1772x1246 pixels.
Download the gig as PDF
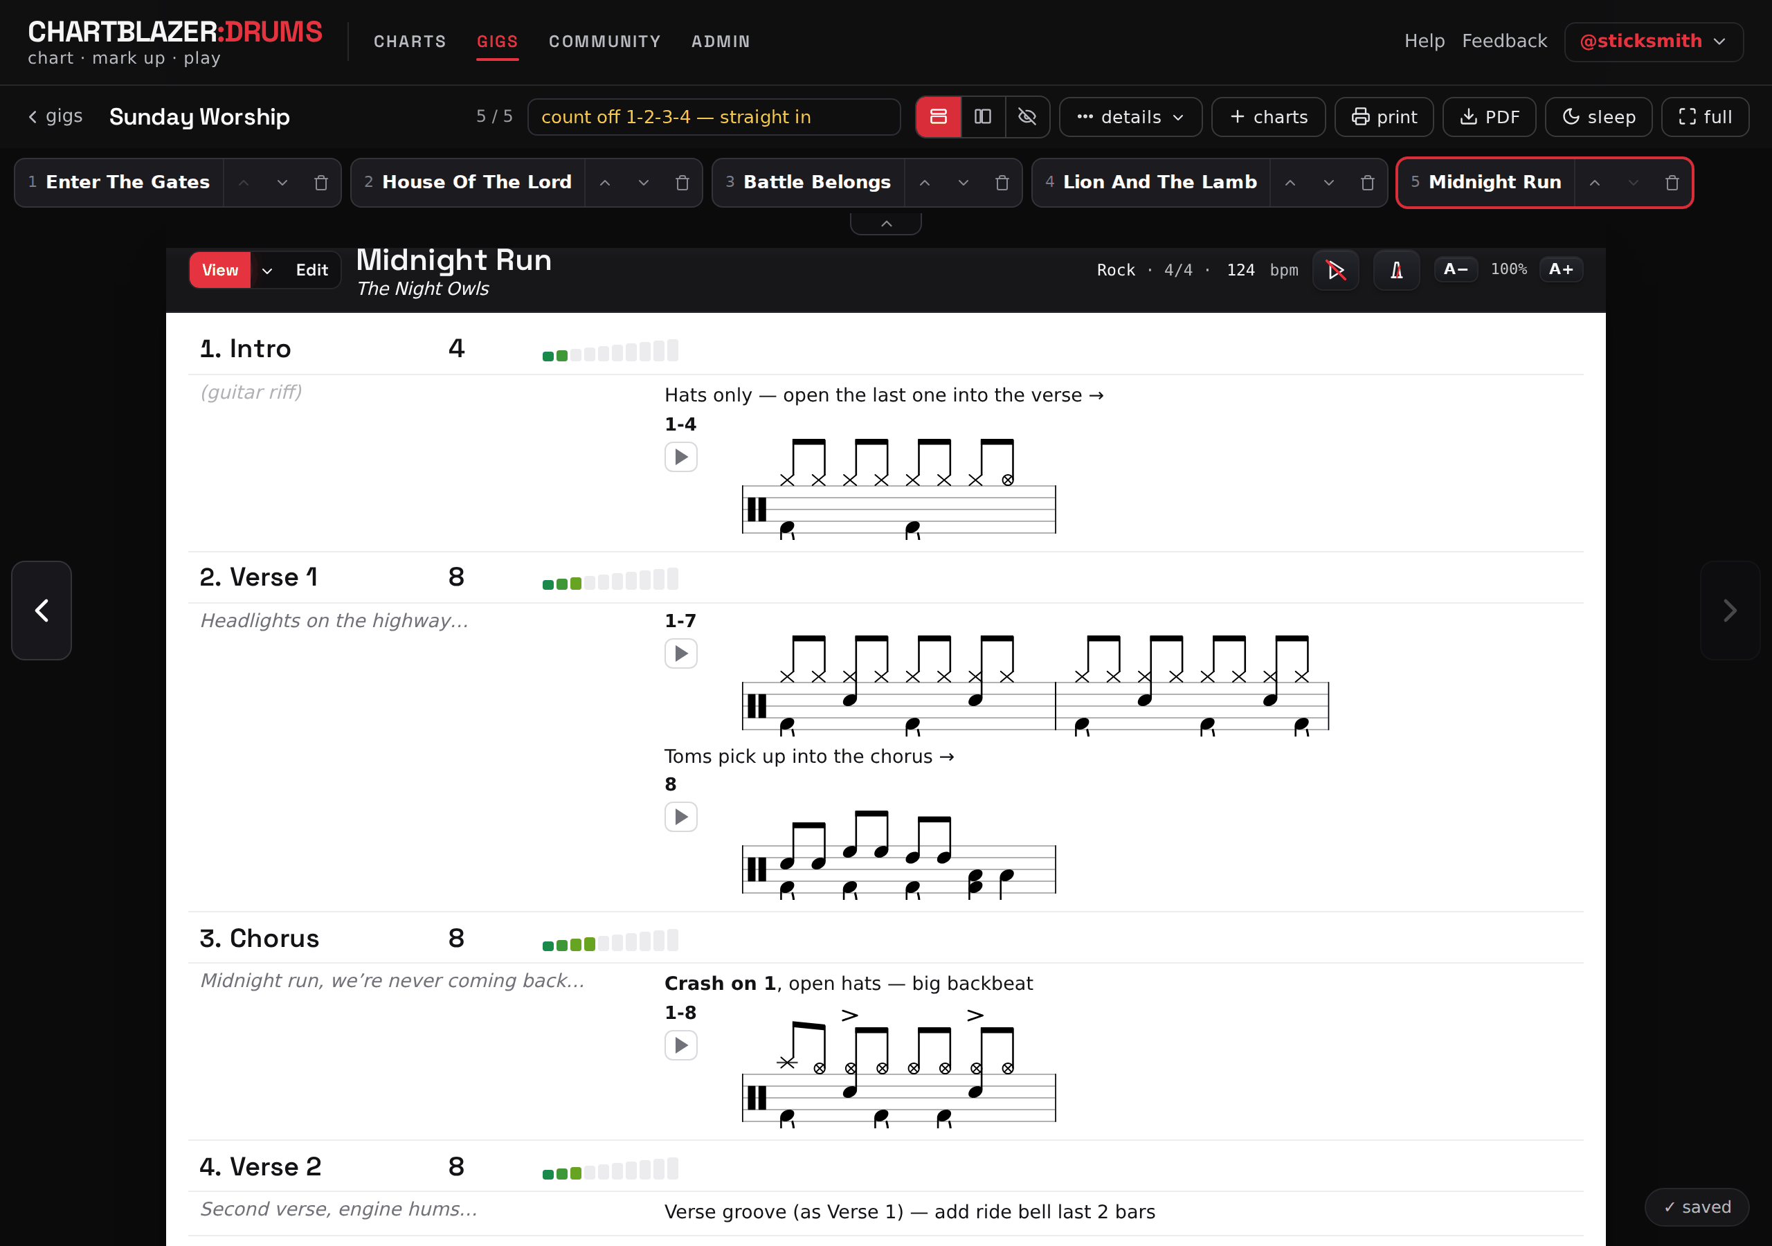click(x=1489, y=118)
